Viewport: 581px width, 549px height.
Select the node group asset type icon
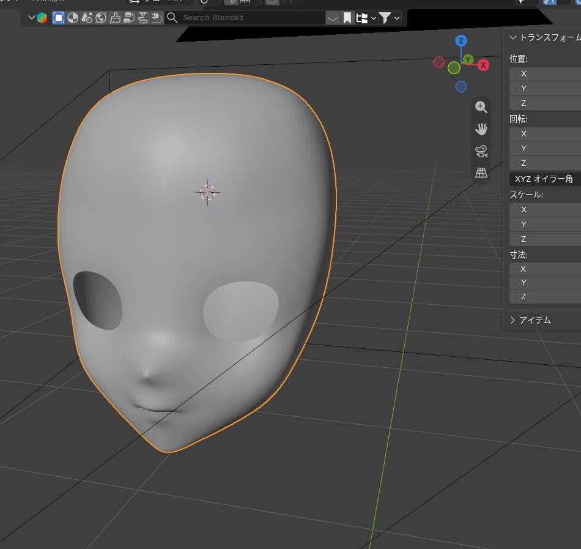pos(129,18)
